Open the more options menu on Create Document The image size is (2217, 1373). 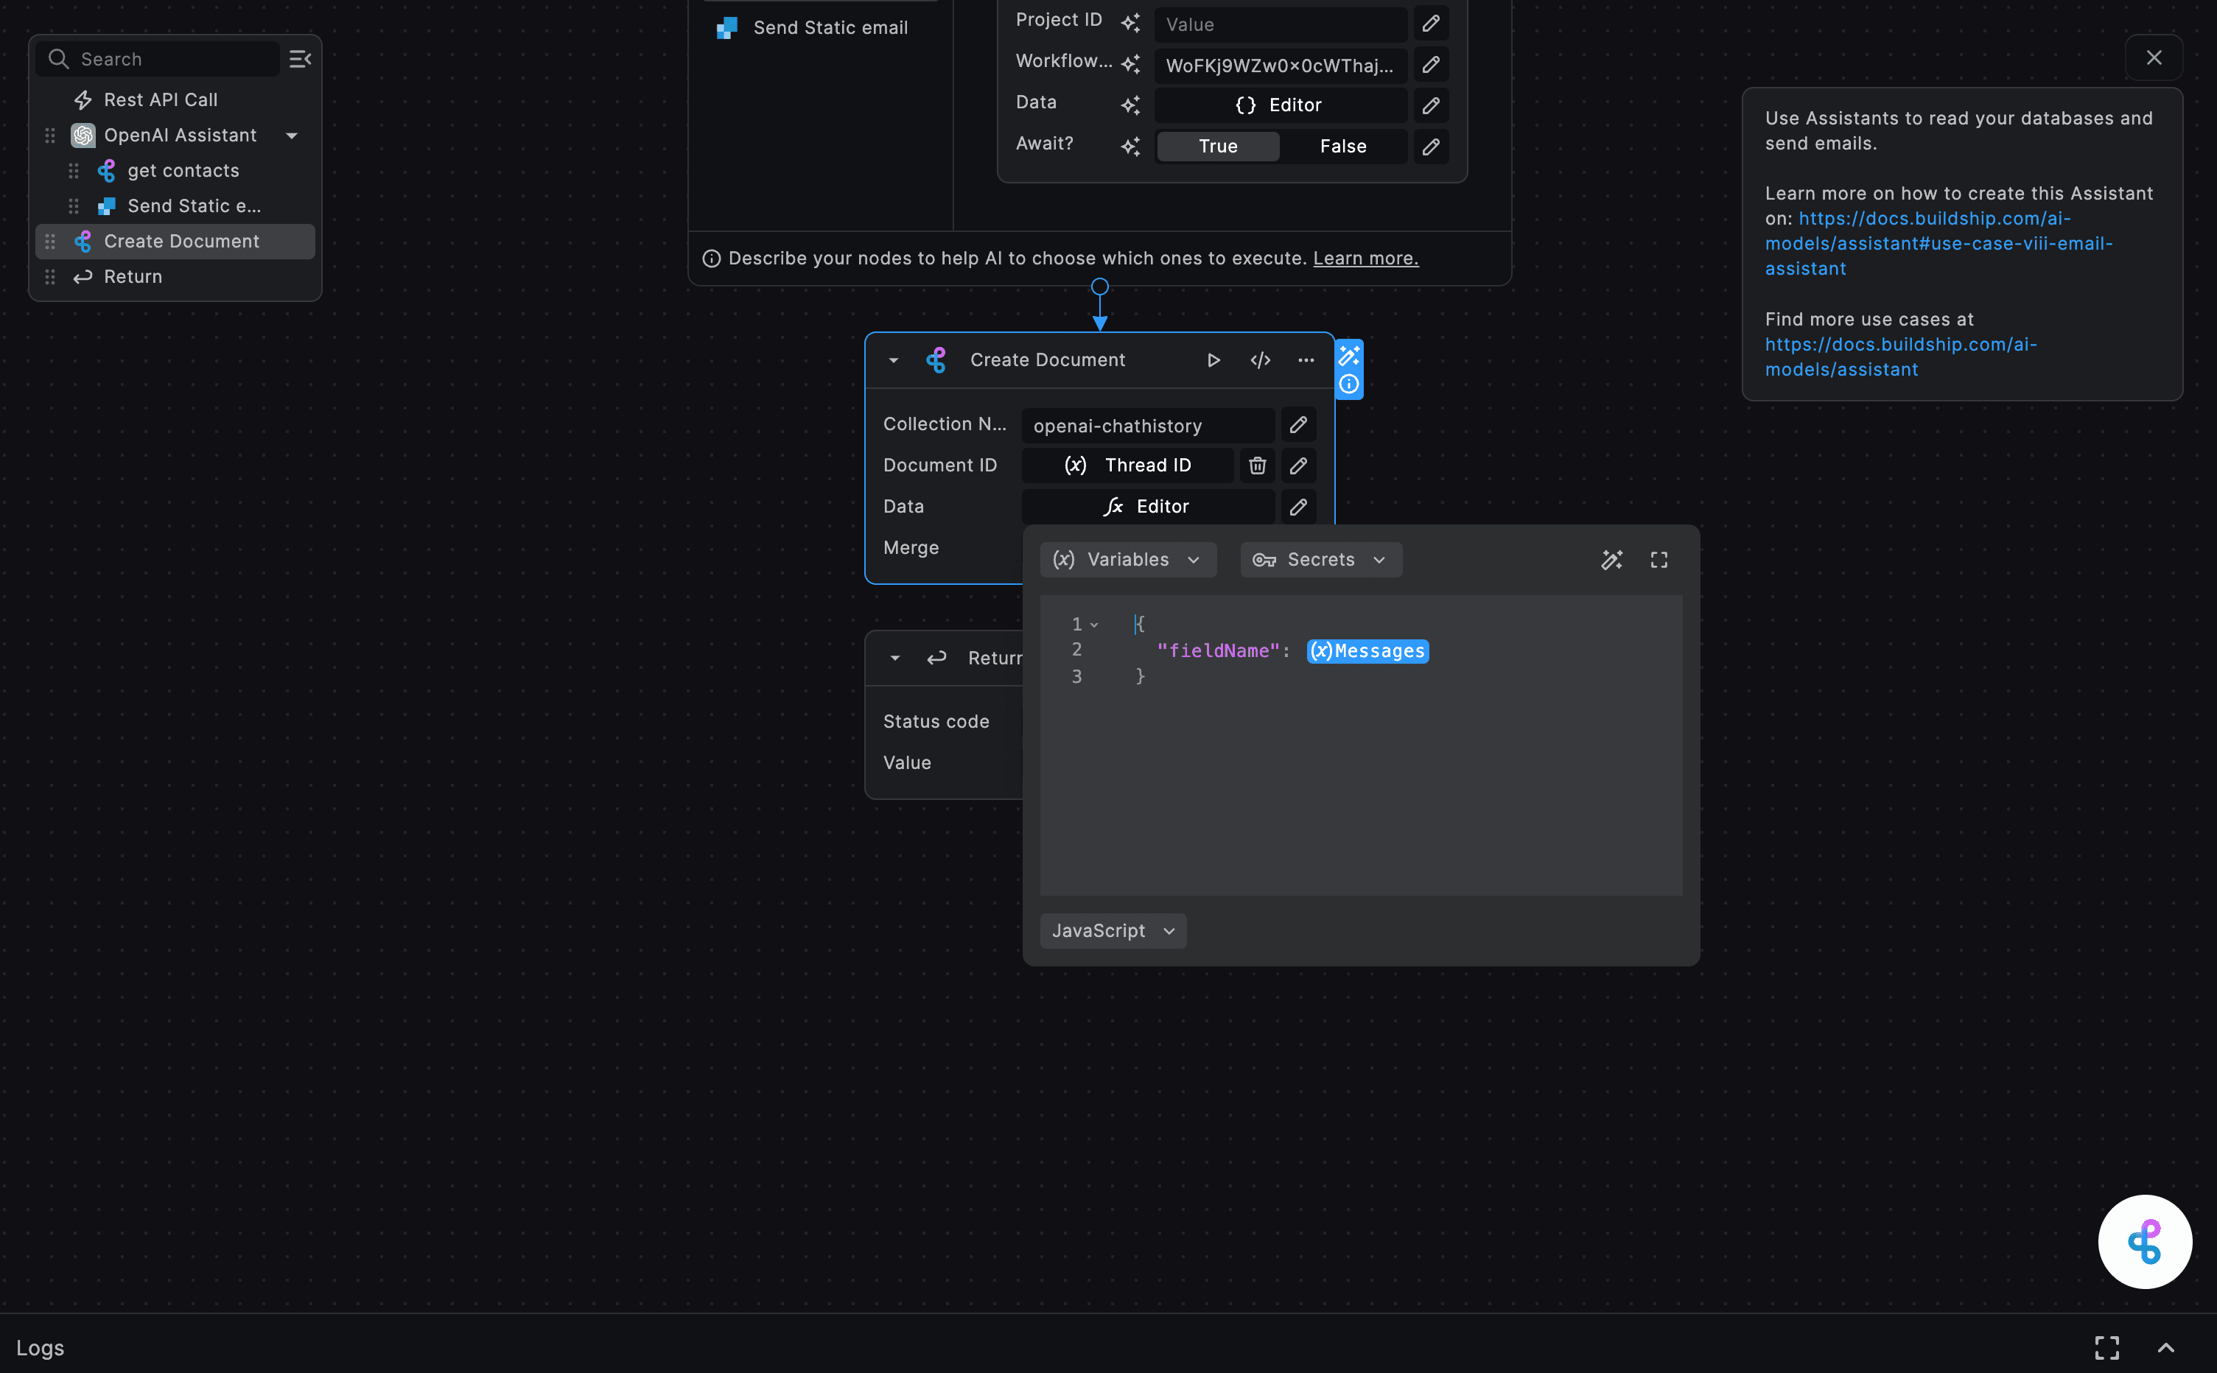coord(1305,359)
